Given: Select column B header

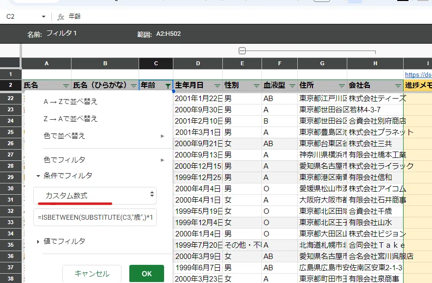Looking at the screenshot, I should (105, 63).
